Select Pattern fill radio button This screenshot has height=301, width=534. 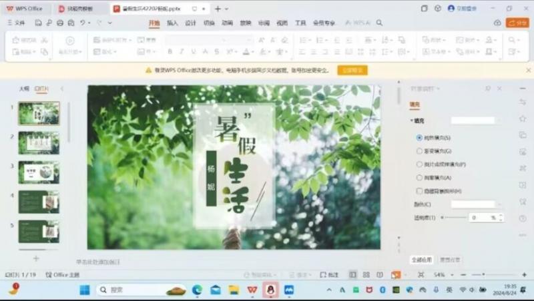[x=419, y=177]
